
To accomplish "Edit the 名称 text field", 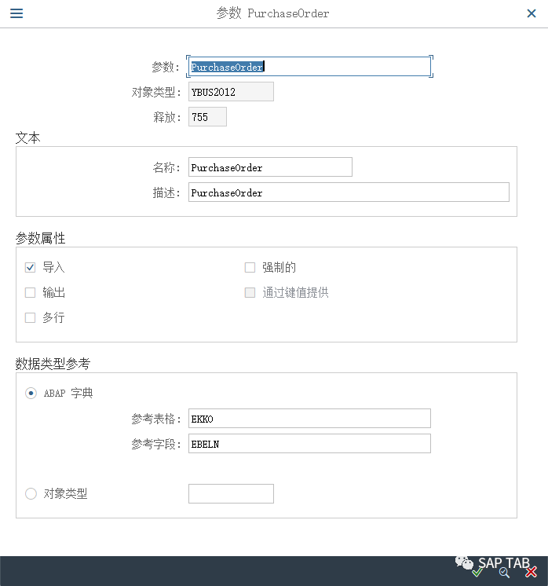I will coord(270,167).
